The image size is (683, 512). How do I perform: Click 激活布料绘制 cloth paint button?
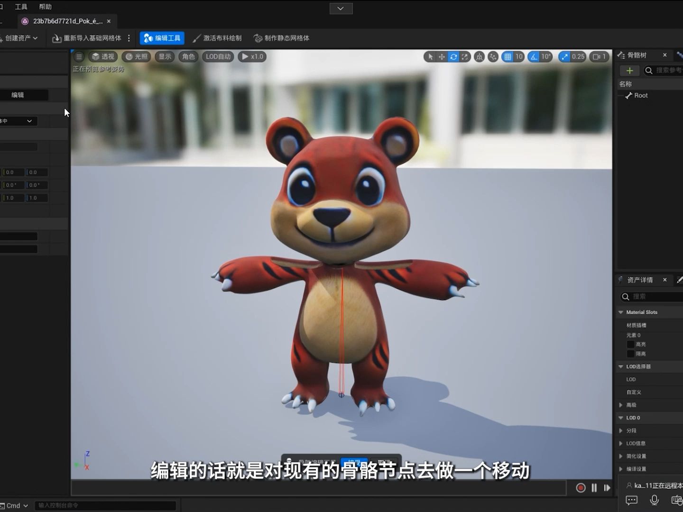tap(217, 38)
